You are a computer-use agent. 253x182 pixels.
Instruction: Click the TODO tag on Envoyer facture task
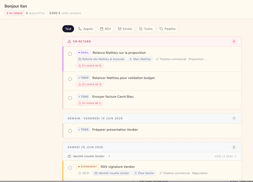pos(83,97)
